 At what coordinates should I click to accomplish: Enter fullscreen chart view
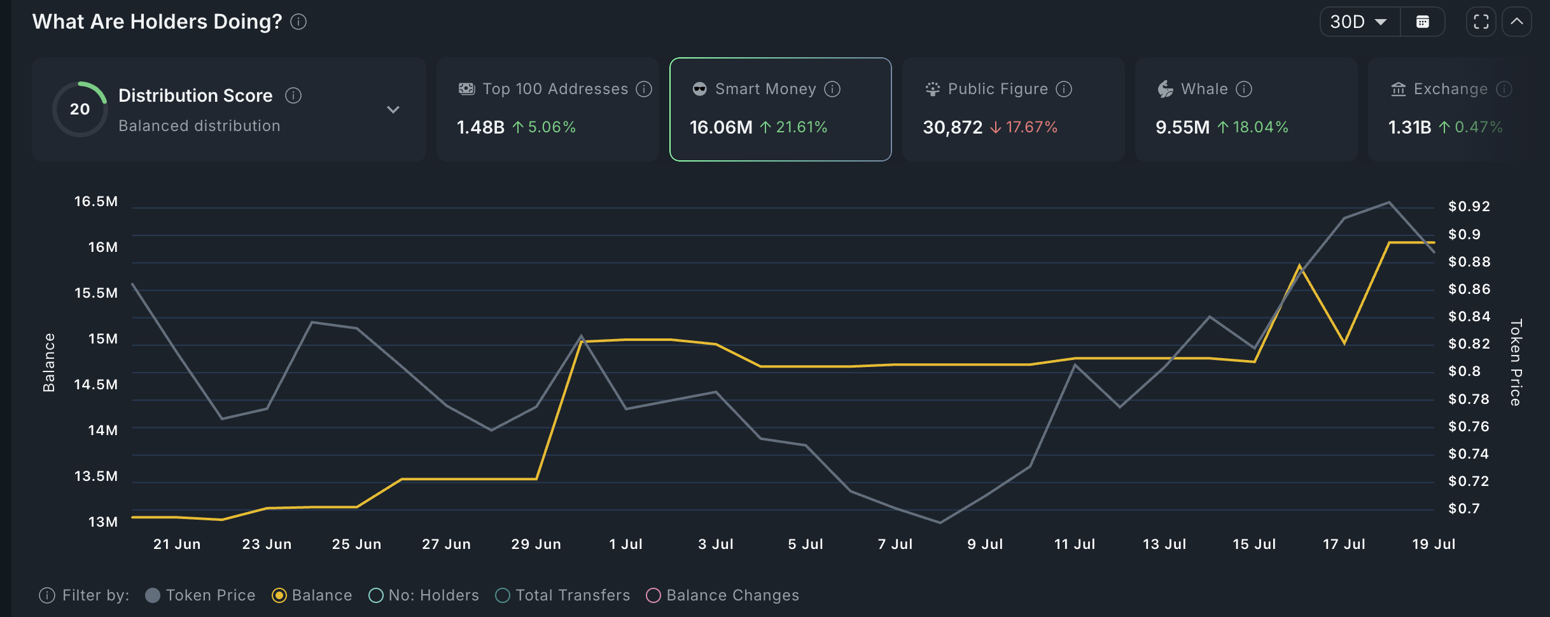pyautogui.click(x=1481, y=22)
